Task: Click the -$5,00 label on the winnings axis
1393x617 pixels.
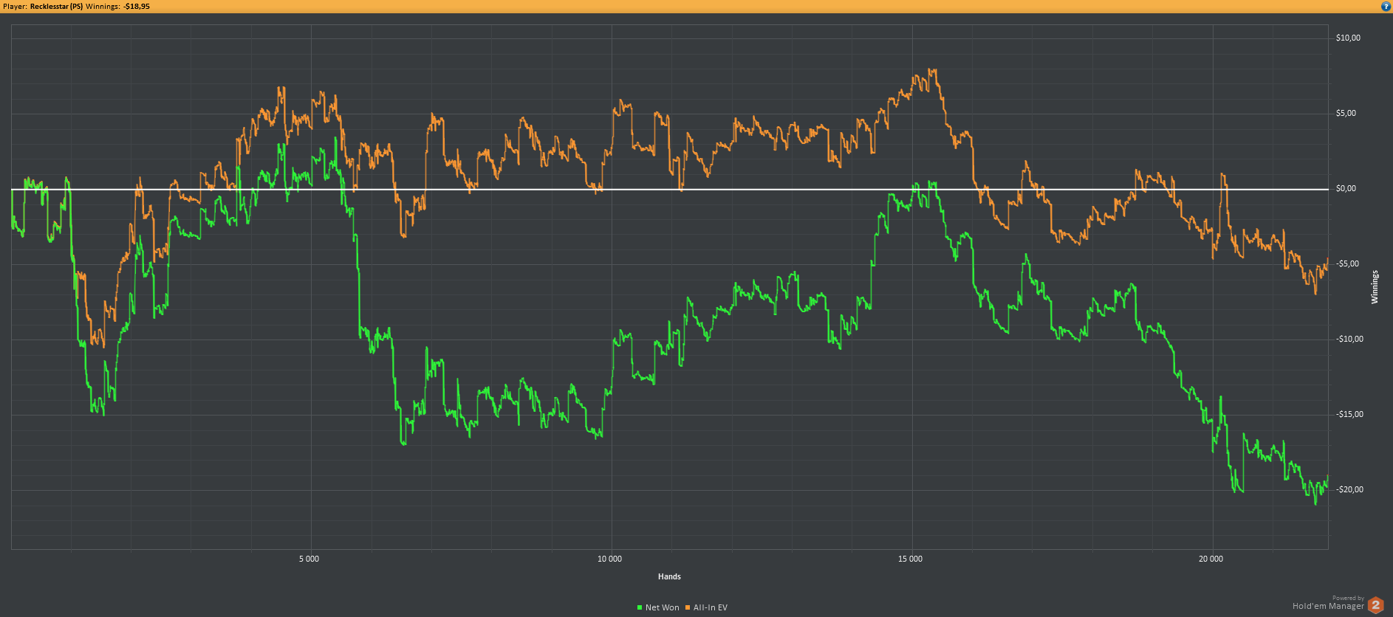Action: point(1347,263)
